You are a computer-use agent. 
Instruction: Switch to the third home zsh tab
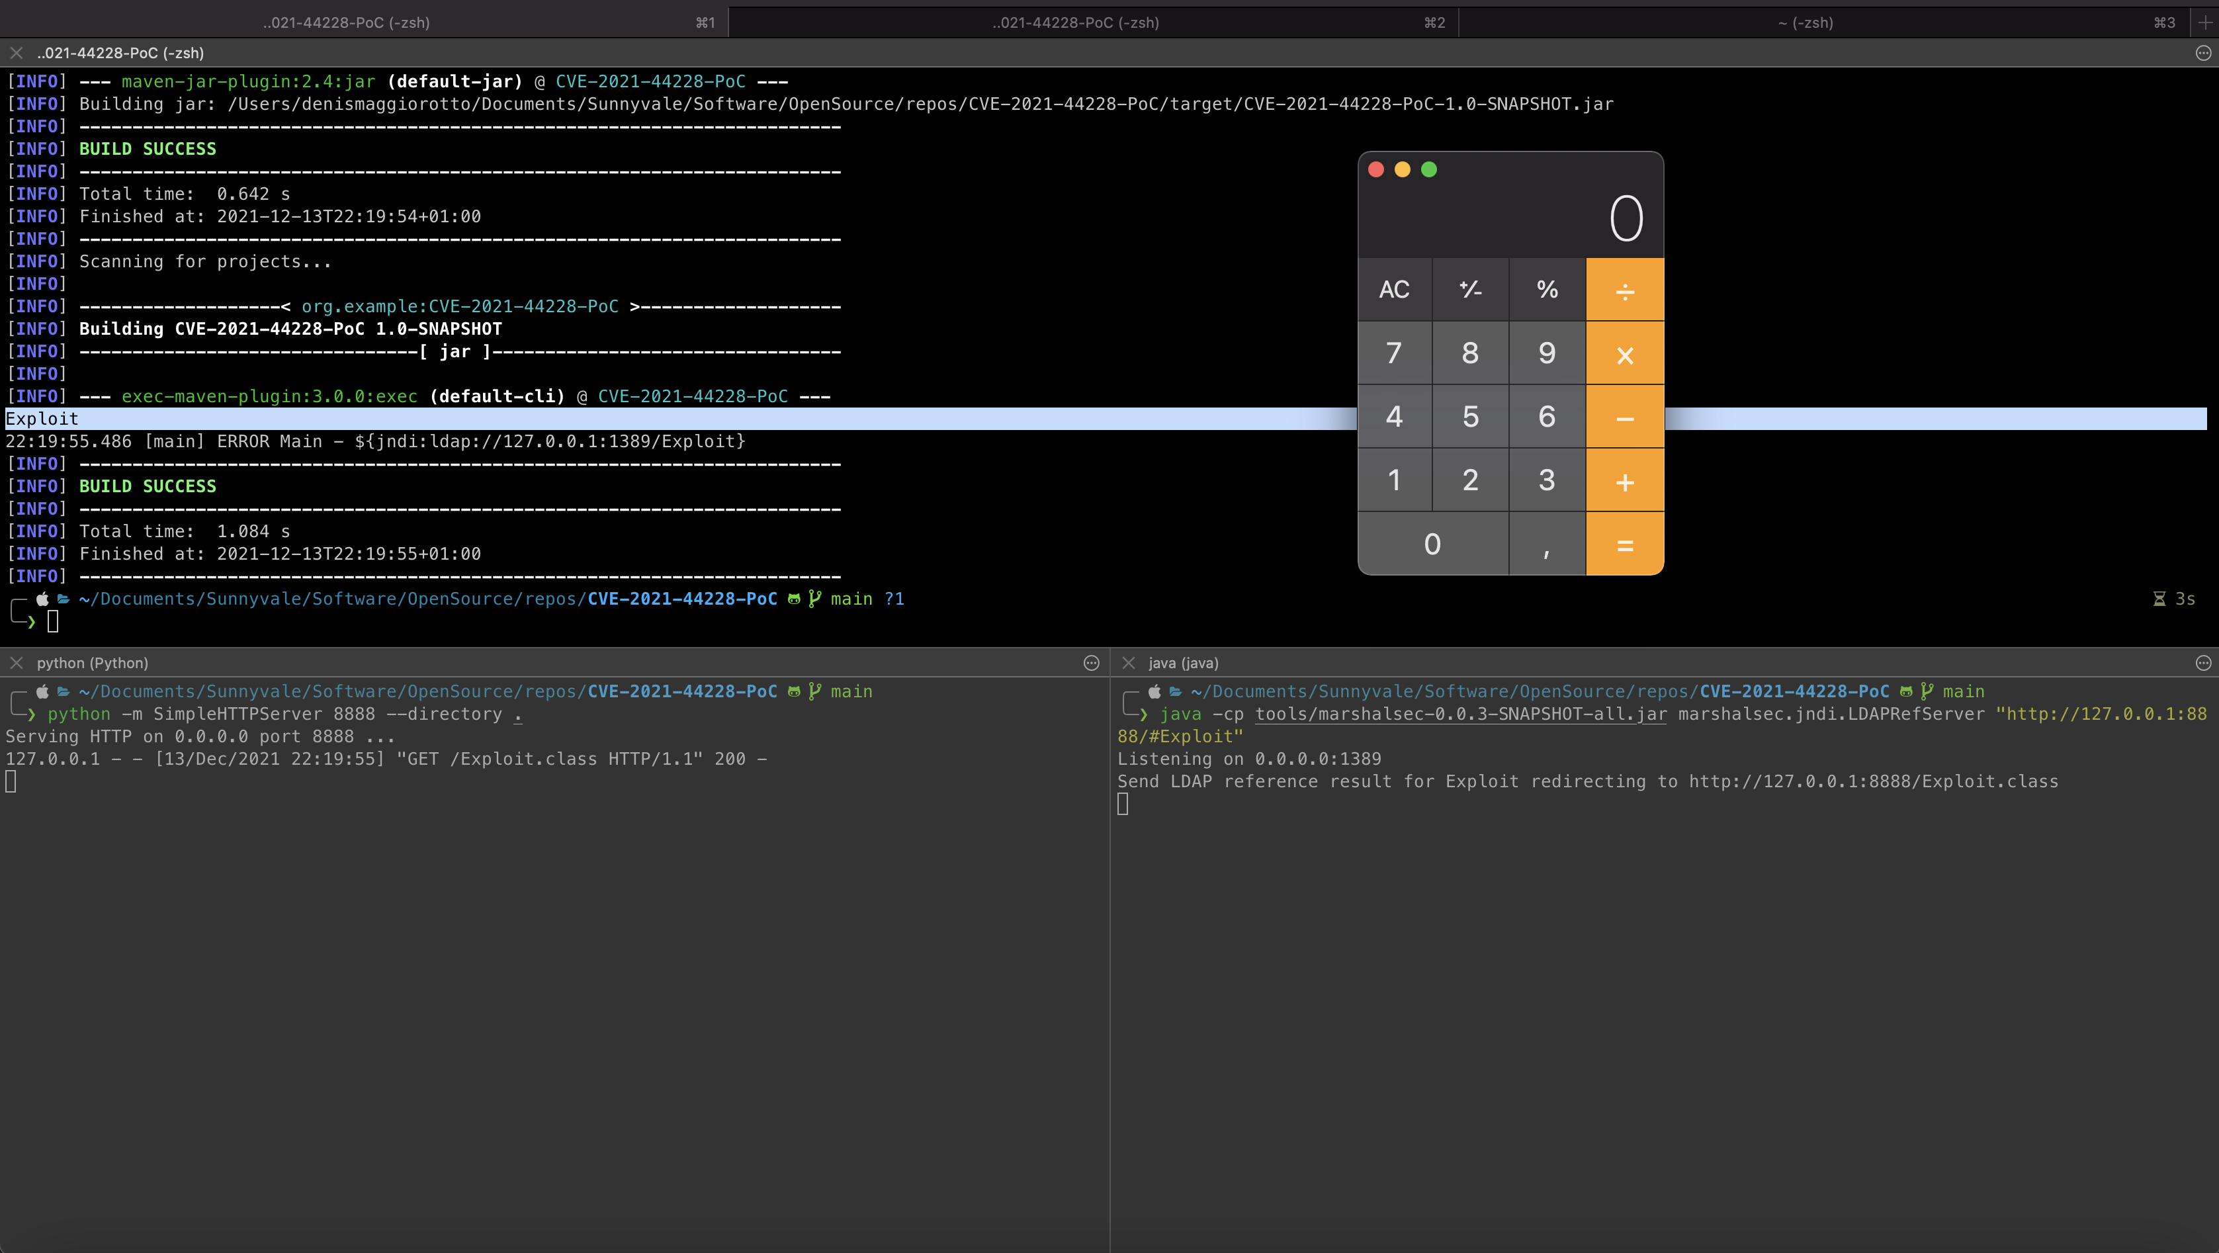click(x=1805, y=22)
